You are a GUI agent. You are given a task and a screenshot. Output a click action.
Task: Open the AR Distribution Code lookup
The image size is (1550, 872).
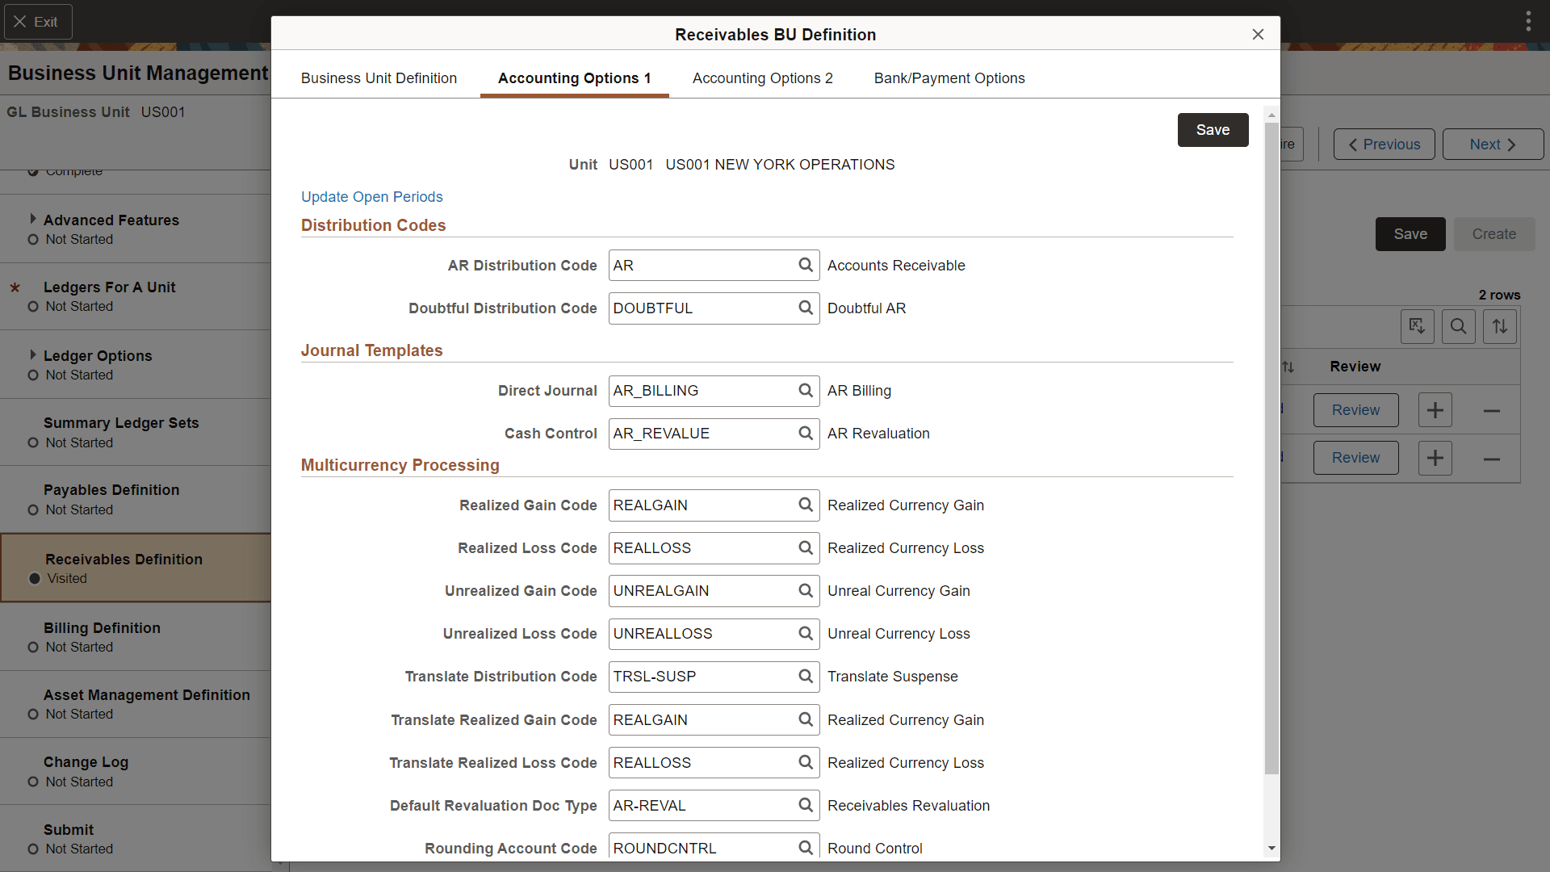(805, 265)
